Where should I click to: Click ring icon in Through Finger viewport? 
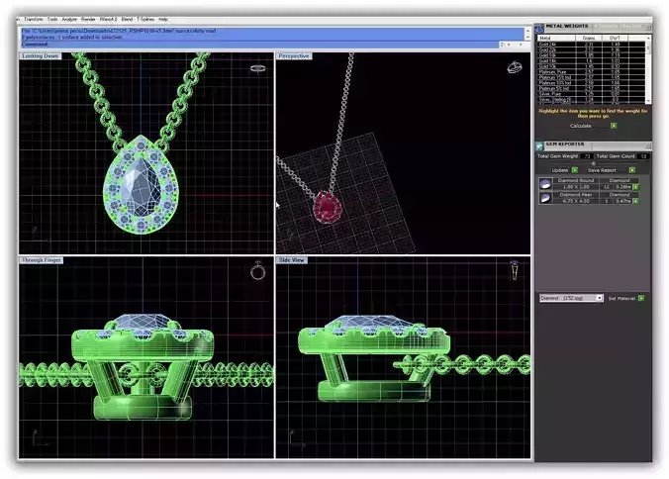coord(257,271)
